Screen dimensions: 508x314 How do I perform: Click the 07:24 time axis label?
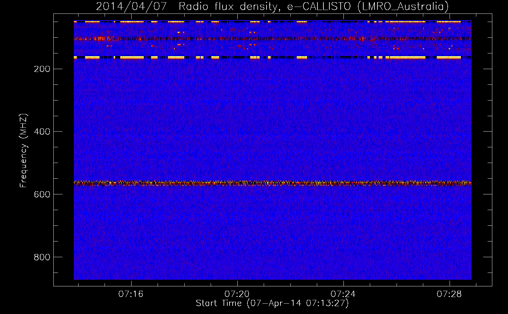click(x=343, y=294)
